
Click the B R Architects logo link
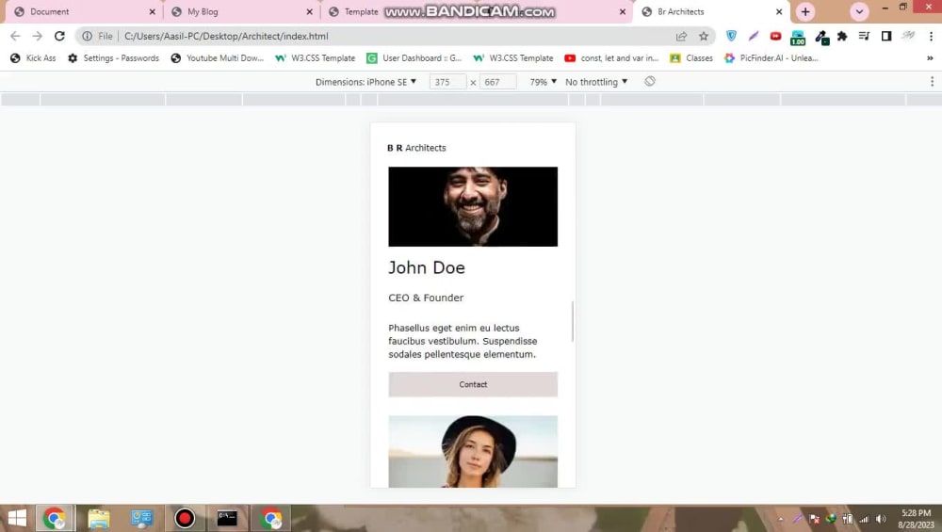[x=416, y=148]
